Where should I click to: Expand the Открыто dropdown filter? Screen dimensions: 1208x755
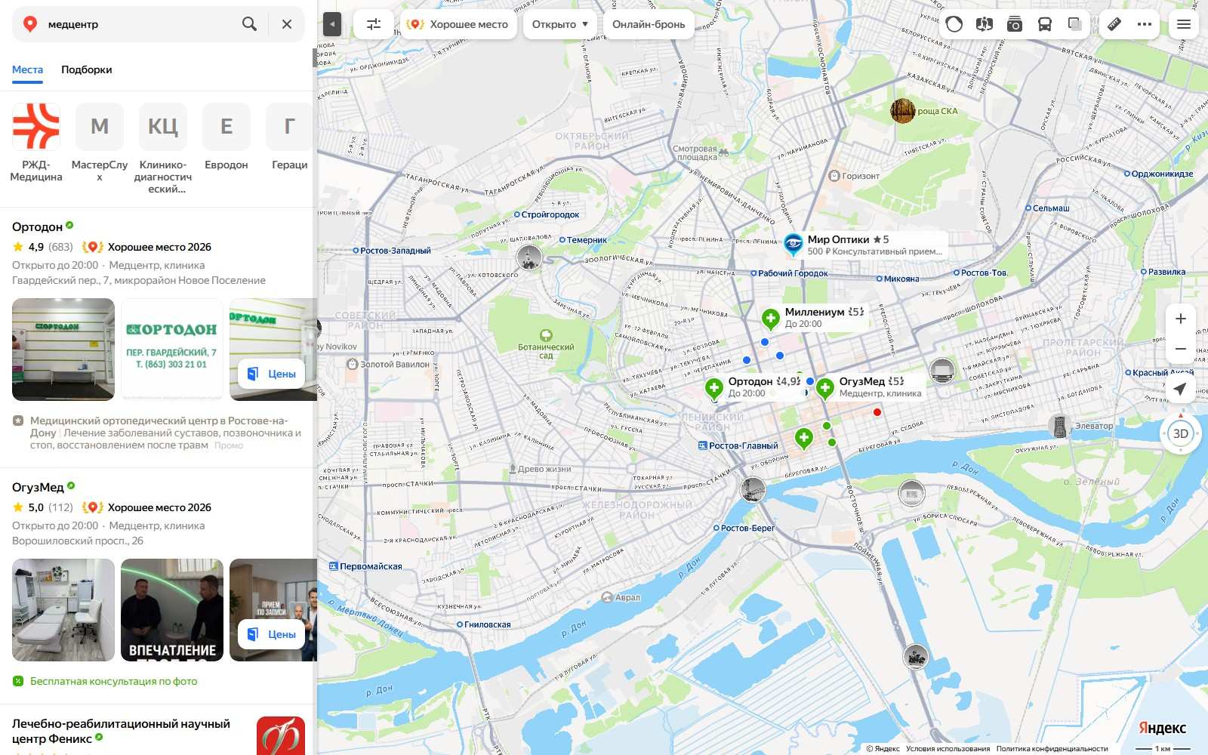coord(560,24)
